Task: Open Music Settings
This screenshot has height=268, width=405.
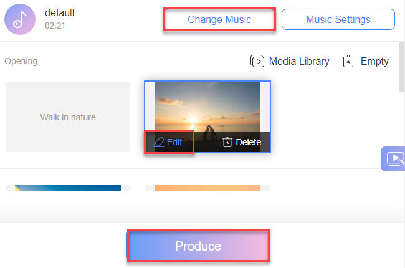Action: 338,19
